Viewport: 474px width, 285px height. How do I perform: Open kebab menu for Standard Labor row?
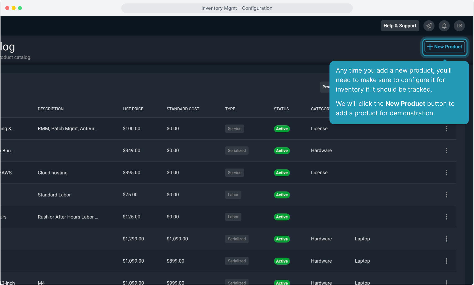[x=446, y=195]
